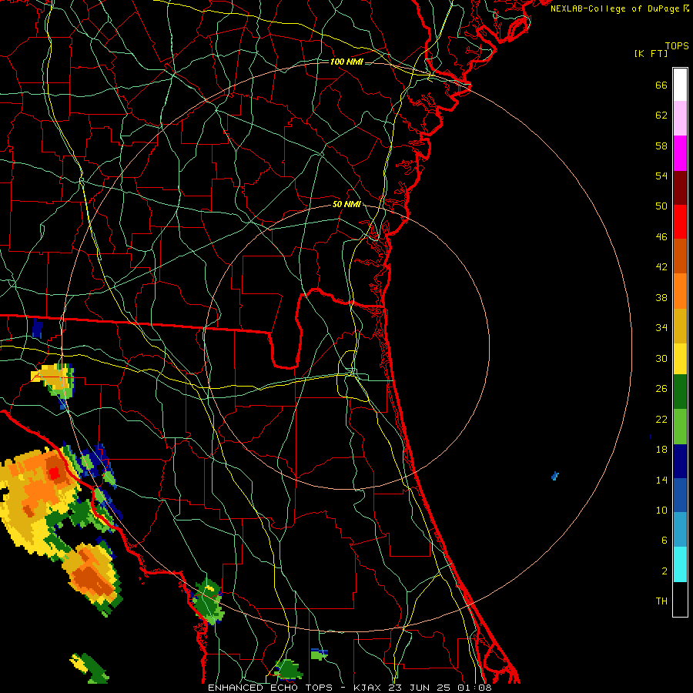Click the "22" legend value
Viewport: 693px width, 693px height.
(x=661, y=420)
